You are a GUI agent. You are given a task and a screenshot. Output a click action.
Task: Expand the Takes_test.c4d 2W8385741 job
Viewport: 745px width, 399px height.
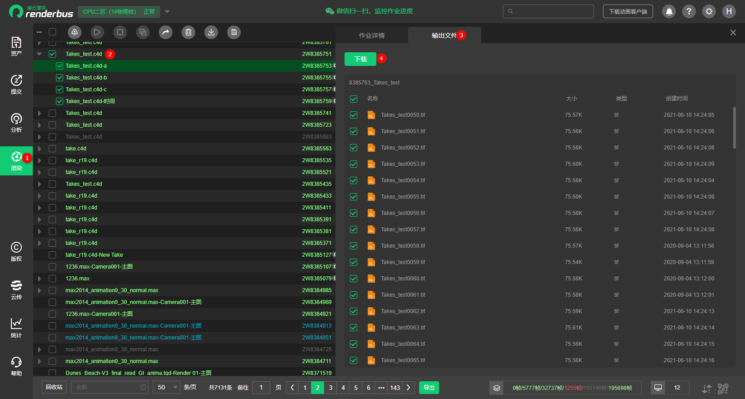click(39, 113)
